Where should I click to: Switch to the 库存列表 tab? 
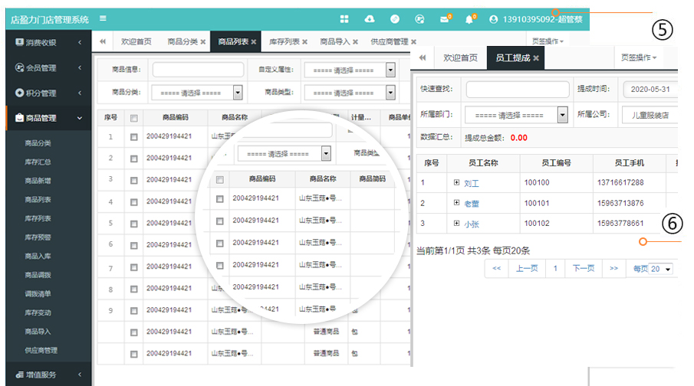coord(285,41)
